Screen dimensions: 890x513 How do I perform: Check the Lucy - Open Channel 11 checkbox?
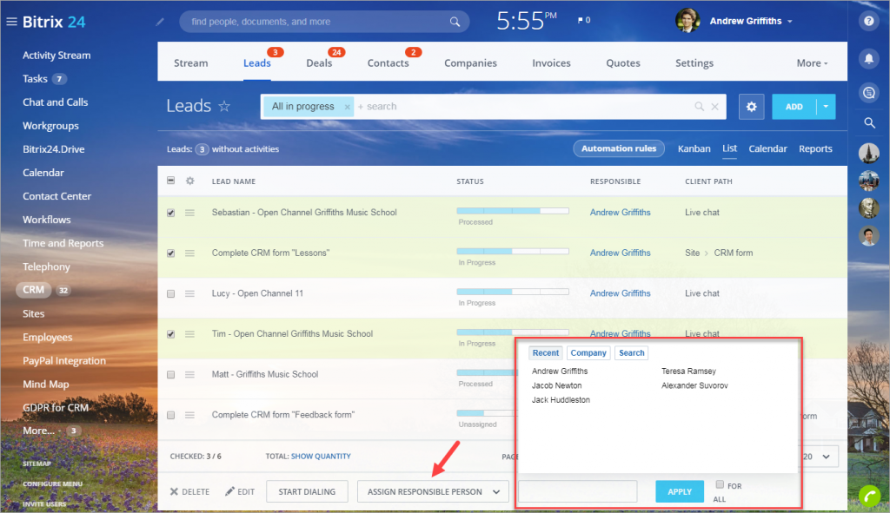[171, 293]
